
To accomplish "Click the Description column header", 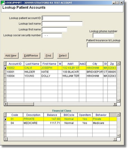I will tap(33, 115).
